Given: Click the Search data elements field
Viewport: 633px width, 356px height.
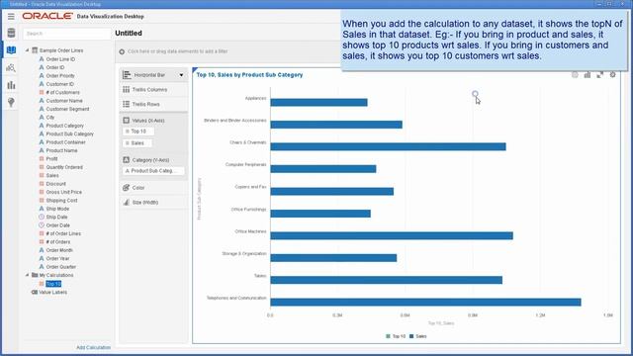Looking at the screenshot, I should click(x=66, y=34).
